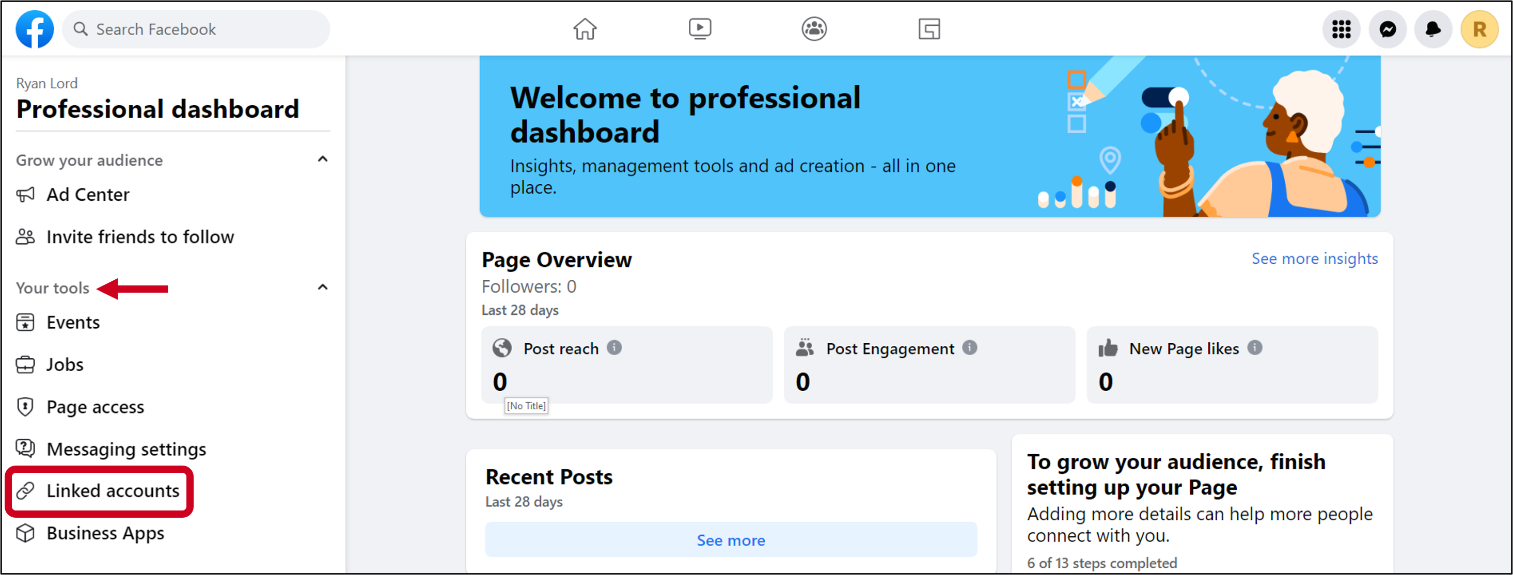
Task: Click the Post Engagement card
Action: point(929,365)
